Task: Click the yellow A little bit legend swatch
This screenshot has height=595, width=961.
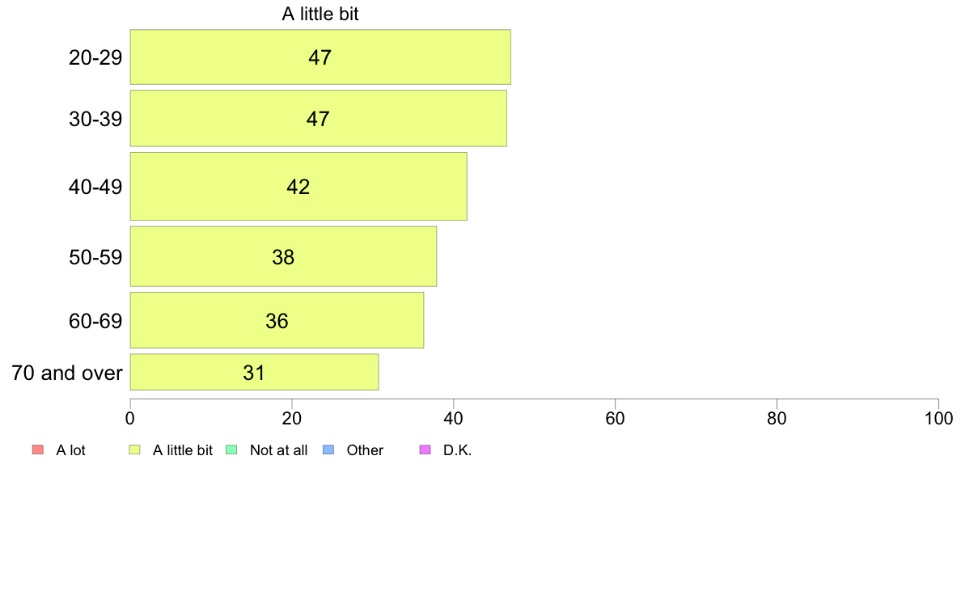Action: click(x=134, y=449)
